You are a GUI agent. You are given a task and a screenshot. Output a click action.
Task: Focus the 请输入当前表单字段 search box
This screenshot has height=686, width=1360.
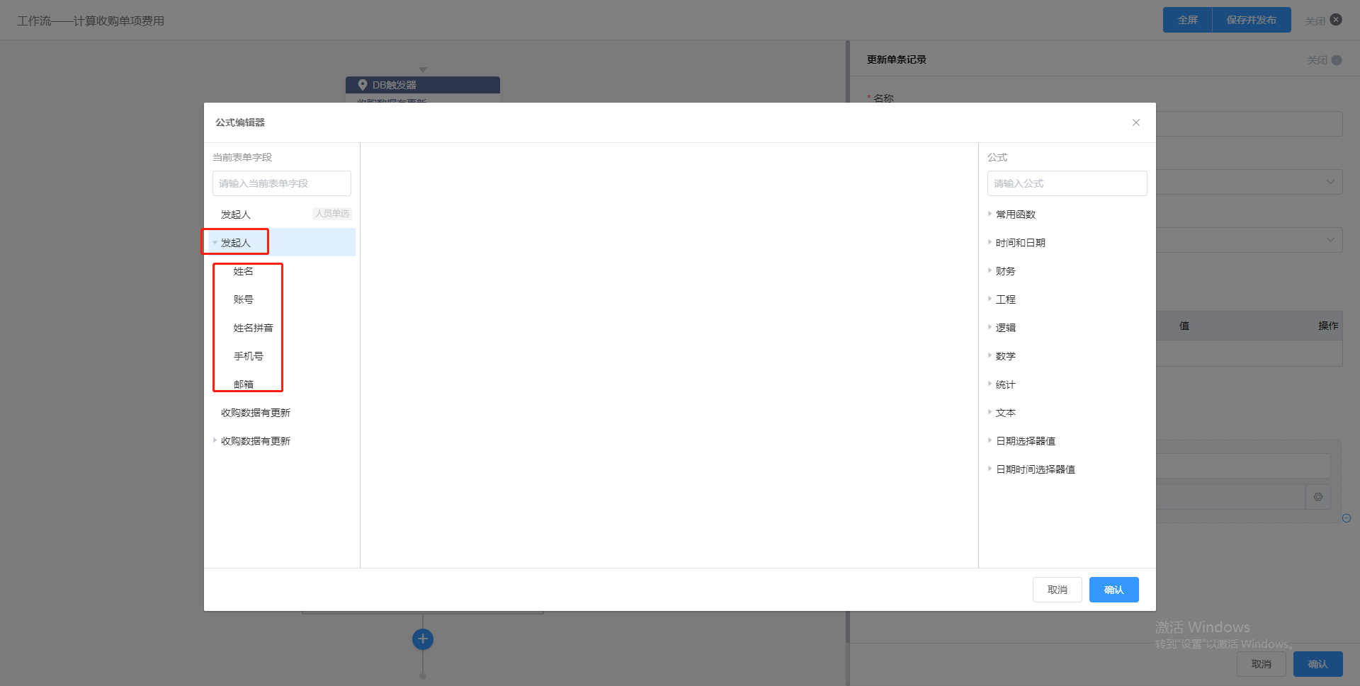point(281,183)
